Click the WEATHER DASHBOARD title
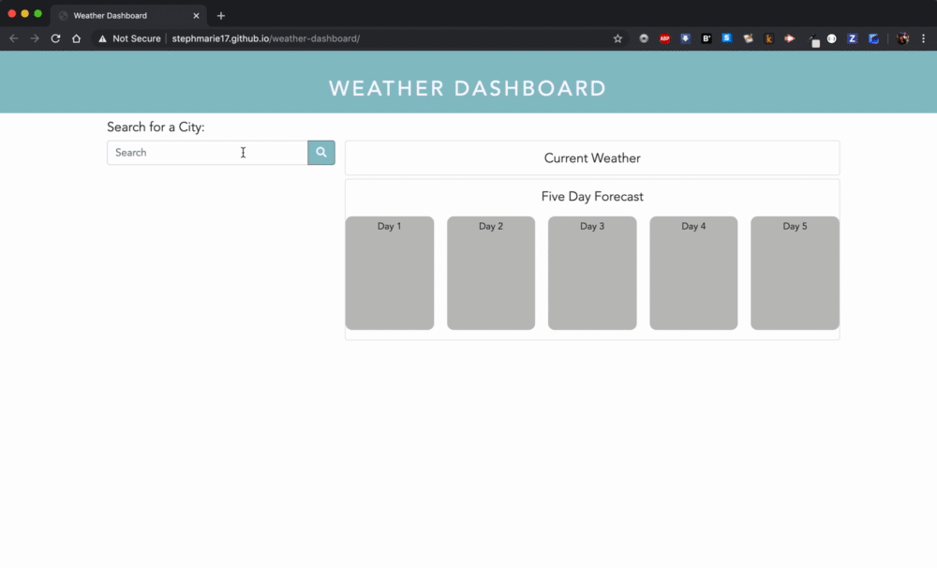The image size is (937, 568). coord(468,88)
